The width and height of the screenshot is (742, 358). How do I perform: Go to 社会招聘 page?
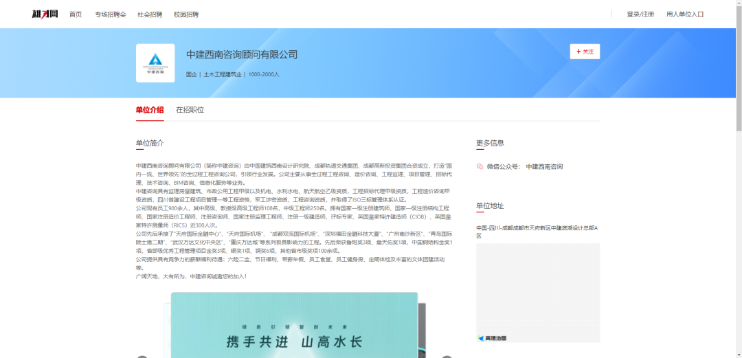click(x=150, y=14)
